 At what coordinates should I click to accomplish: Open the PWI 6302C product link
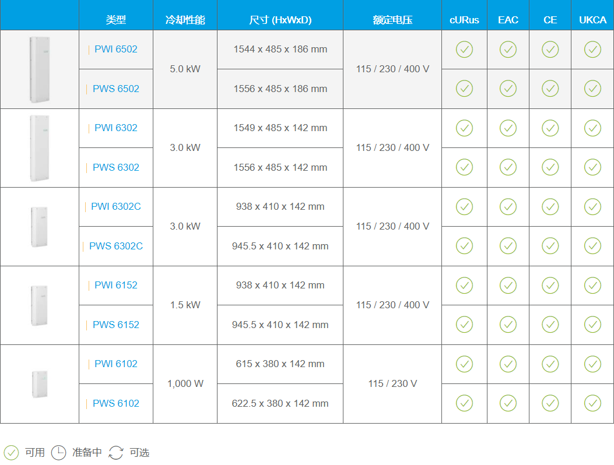point(116,206)
